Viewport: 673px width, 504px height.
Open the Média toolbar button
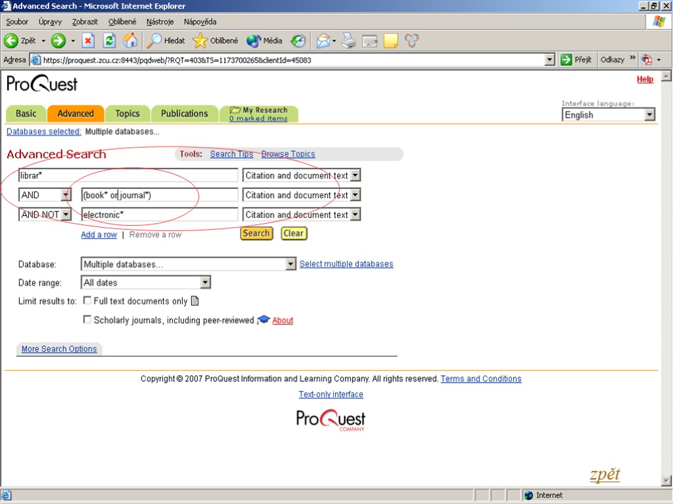[264, 41]
